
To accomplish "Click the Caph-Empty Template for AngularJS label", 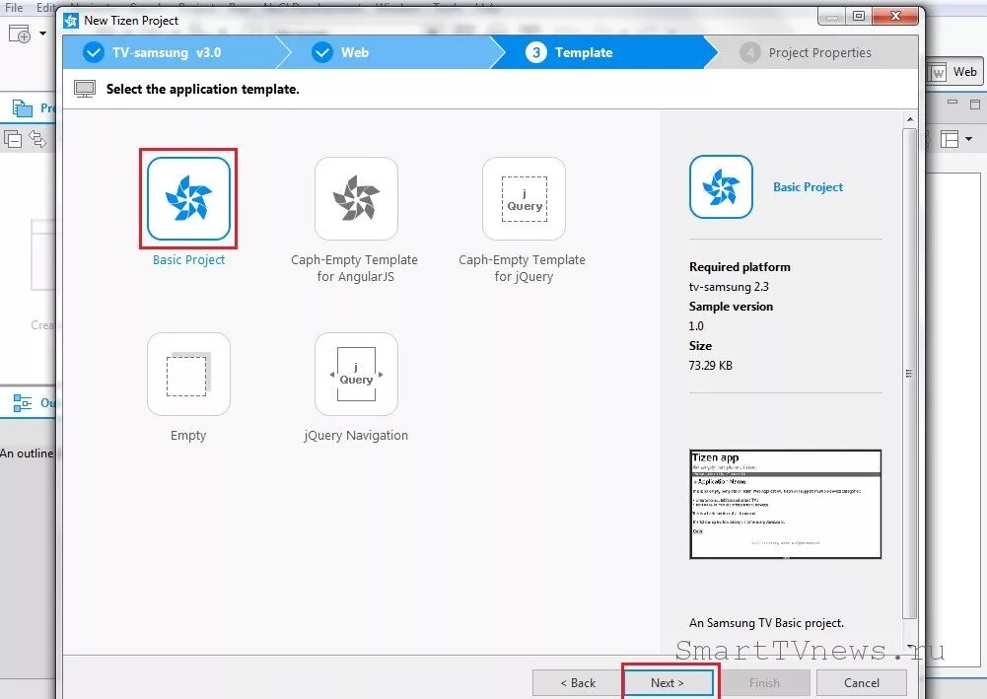I will (354, 268).
